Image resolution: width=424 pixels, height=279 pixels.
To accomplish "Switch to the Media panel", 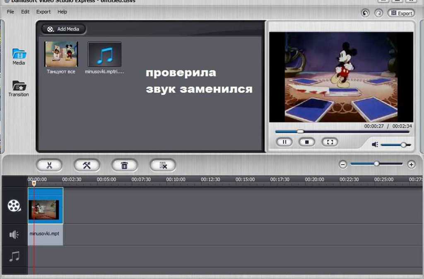I will tap(19, 57).
